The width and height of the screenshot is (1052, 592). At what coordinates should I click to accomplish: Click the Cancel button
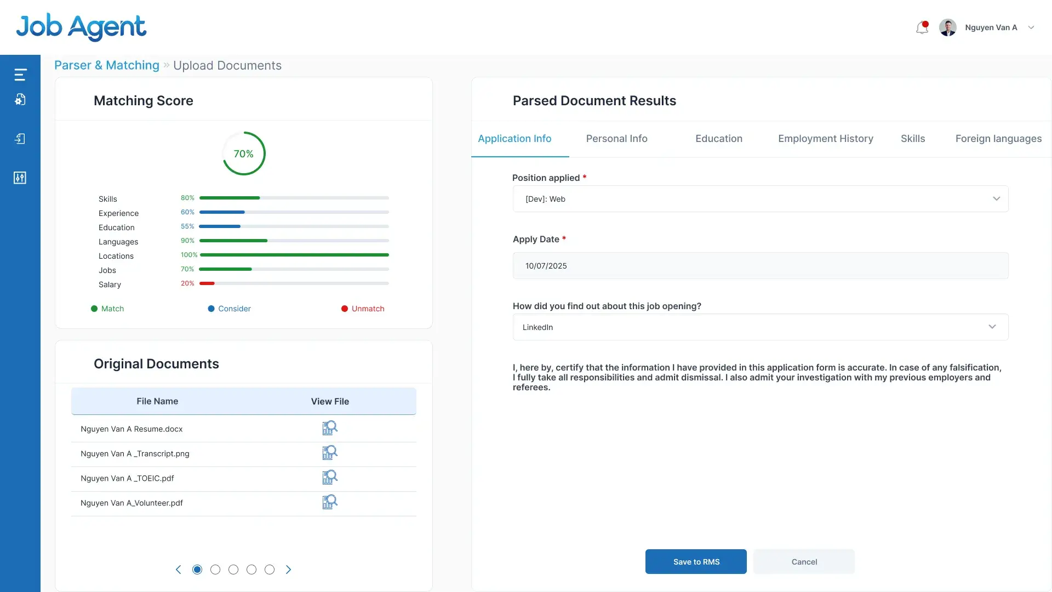point(804,562)
